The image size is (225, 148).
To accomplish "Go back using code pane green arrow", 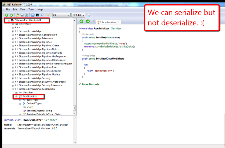I will coord(82,21).
